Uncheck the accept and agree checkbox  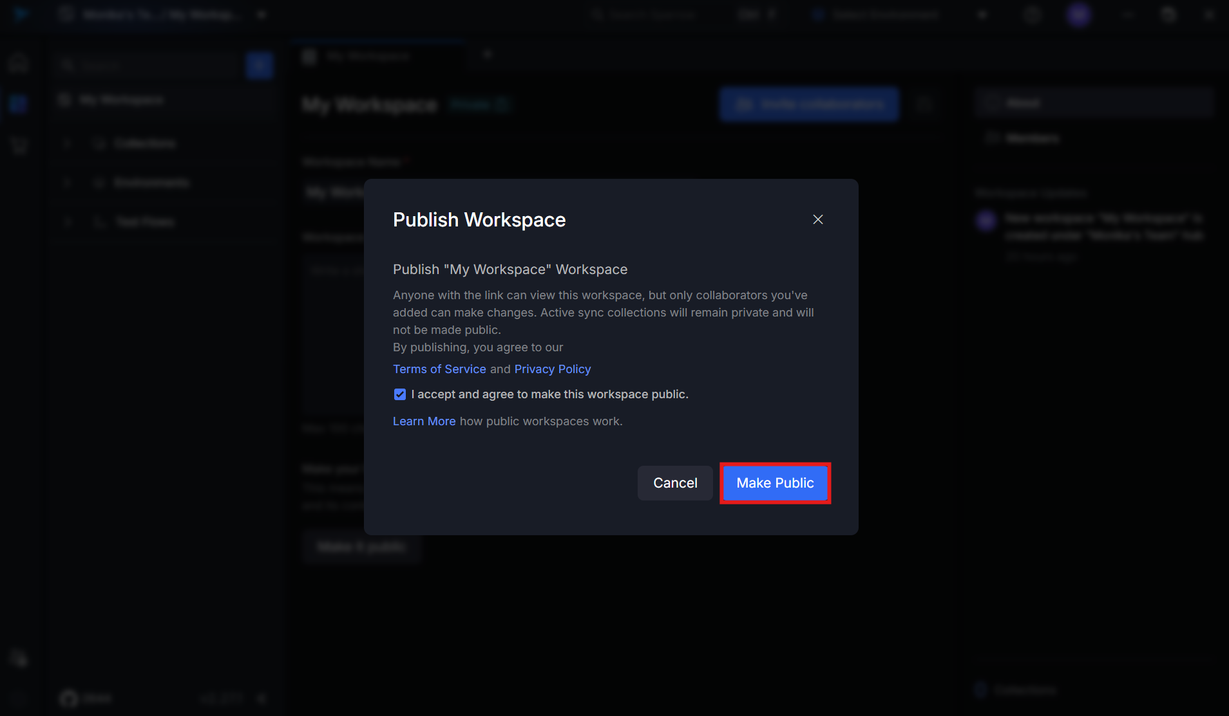pos(400,394)
